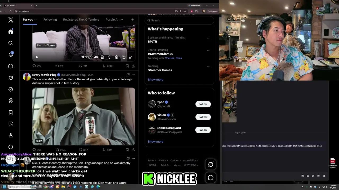Switch to Purple Army tab

114,20
